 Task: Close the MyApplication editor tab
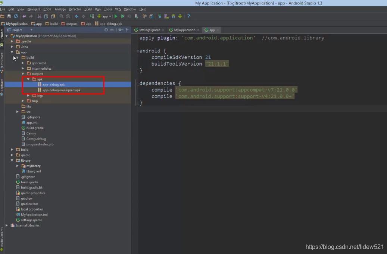click(198, 30)
